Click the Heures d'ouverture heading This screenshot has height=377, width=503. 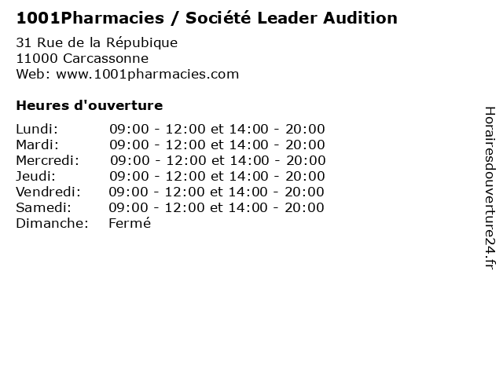point(90,105)
